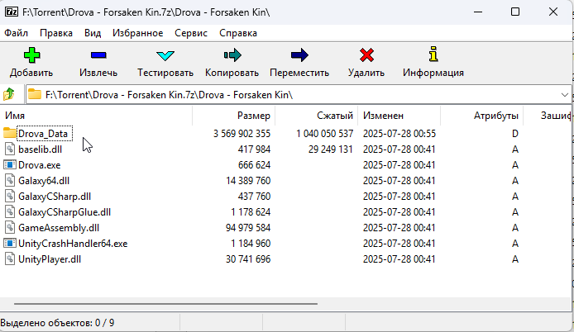This screenshot has height=332, width=574.
Task: Select the Drova.exe file
Action: tap(39, 165)
